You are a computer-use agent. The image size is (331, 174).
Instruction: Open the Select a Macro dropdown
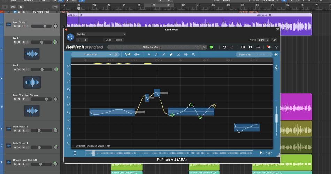154,47
